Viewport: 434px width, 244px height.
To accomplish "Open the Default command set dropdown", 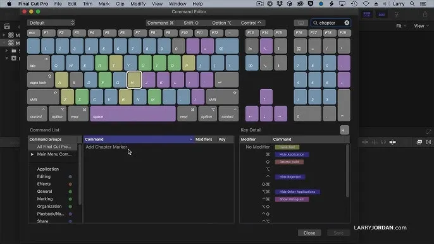I will point(51,23).
